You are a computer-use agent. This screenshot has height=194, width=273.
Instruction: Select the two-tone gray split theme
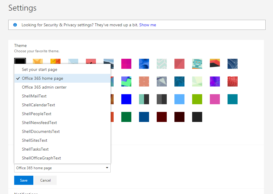coord(162,99)
